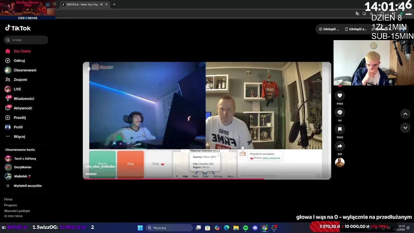Click first Zdobądź coins button
414x233 pixels.
click(x=329, y=29)
